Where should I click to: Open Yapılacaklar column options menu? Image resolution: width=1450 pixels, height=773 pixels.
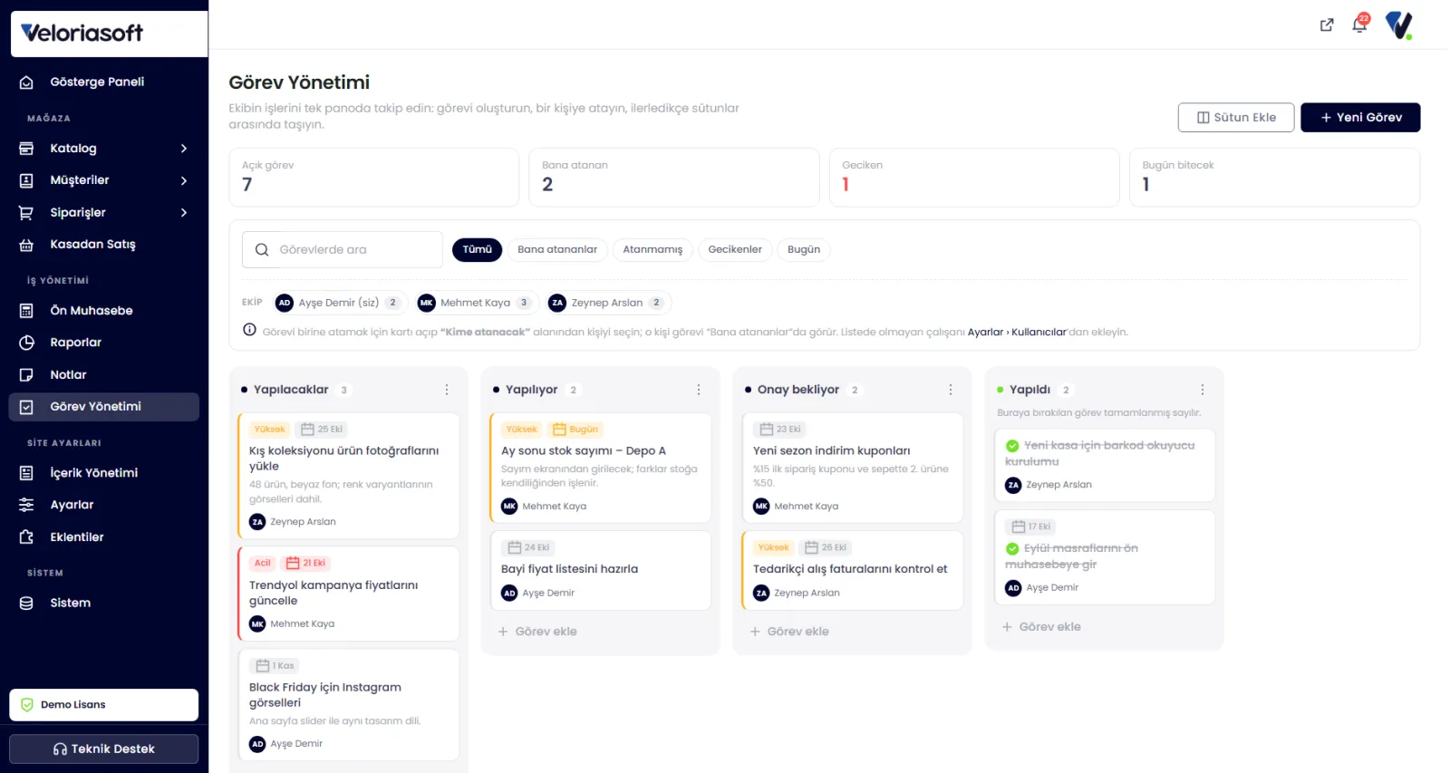point(447,390)
